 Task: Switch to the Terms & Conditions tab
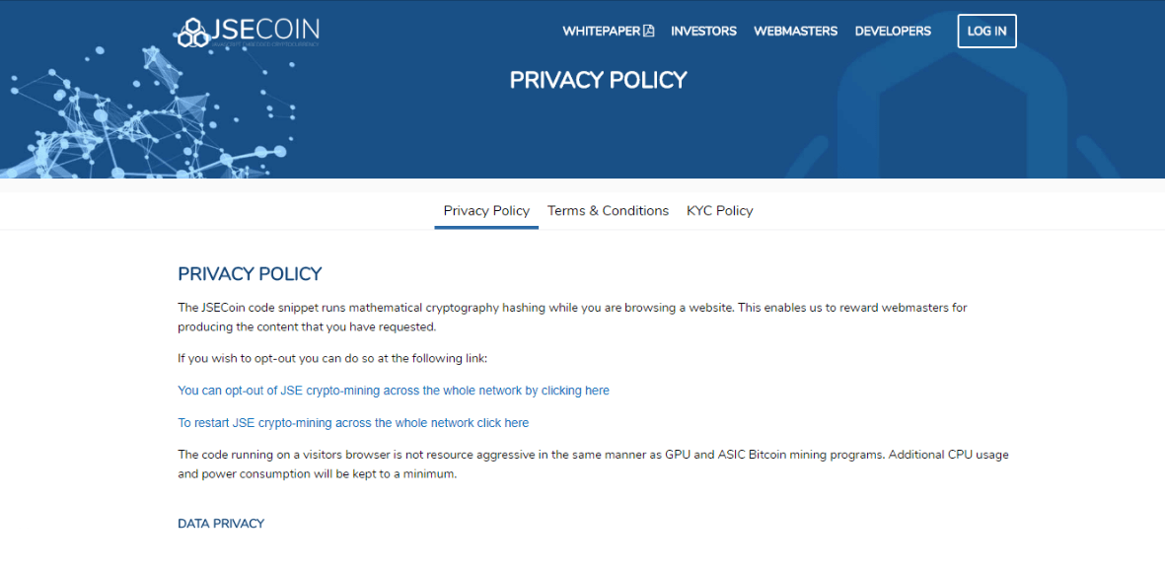(x=608, y=211)
